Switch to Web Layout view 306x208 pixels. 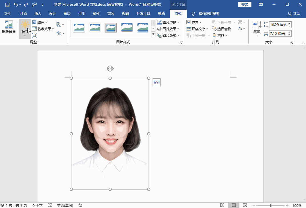click(x=245, y=205)
